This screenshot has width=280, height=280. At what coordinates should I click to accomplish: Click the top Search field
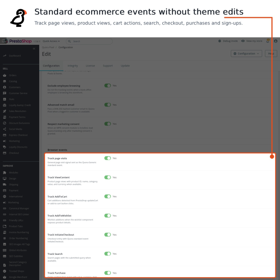[89, 41]
